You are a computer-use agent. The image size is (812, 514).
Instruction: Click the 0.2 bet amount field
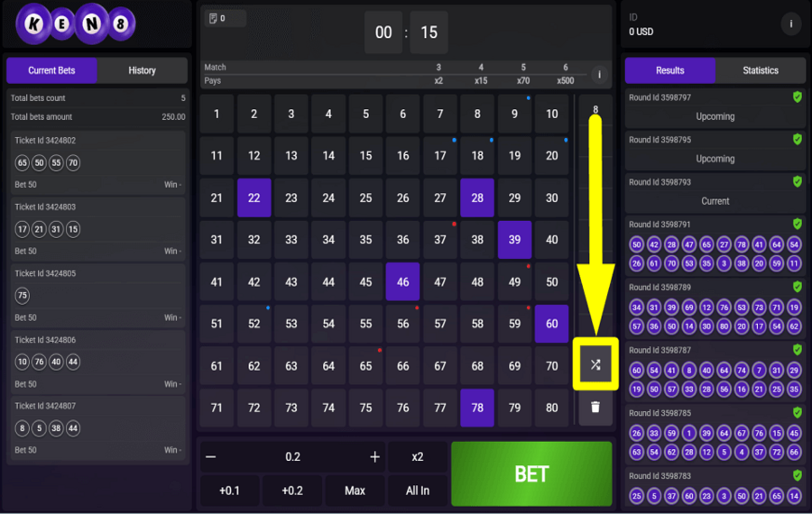point(292,457)
